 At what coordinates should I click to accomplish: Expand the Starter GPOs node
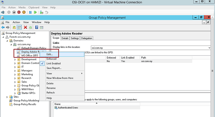click(15, 93)
